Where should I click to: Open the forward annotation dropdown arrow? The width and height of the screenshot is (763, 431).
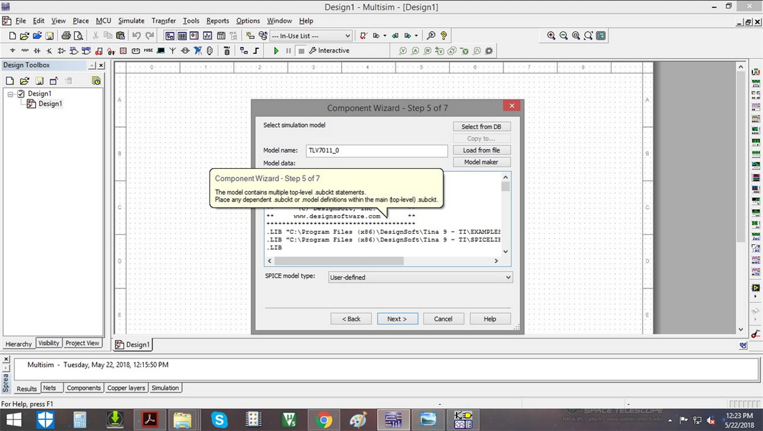coord(416,36)
